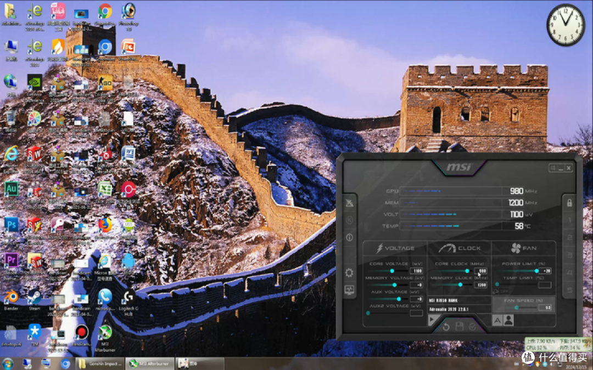Adjust the Memory Clock slider
Image resolution: width=593 pixels, height=370 pixels.
coord(453,284)
